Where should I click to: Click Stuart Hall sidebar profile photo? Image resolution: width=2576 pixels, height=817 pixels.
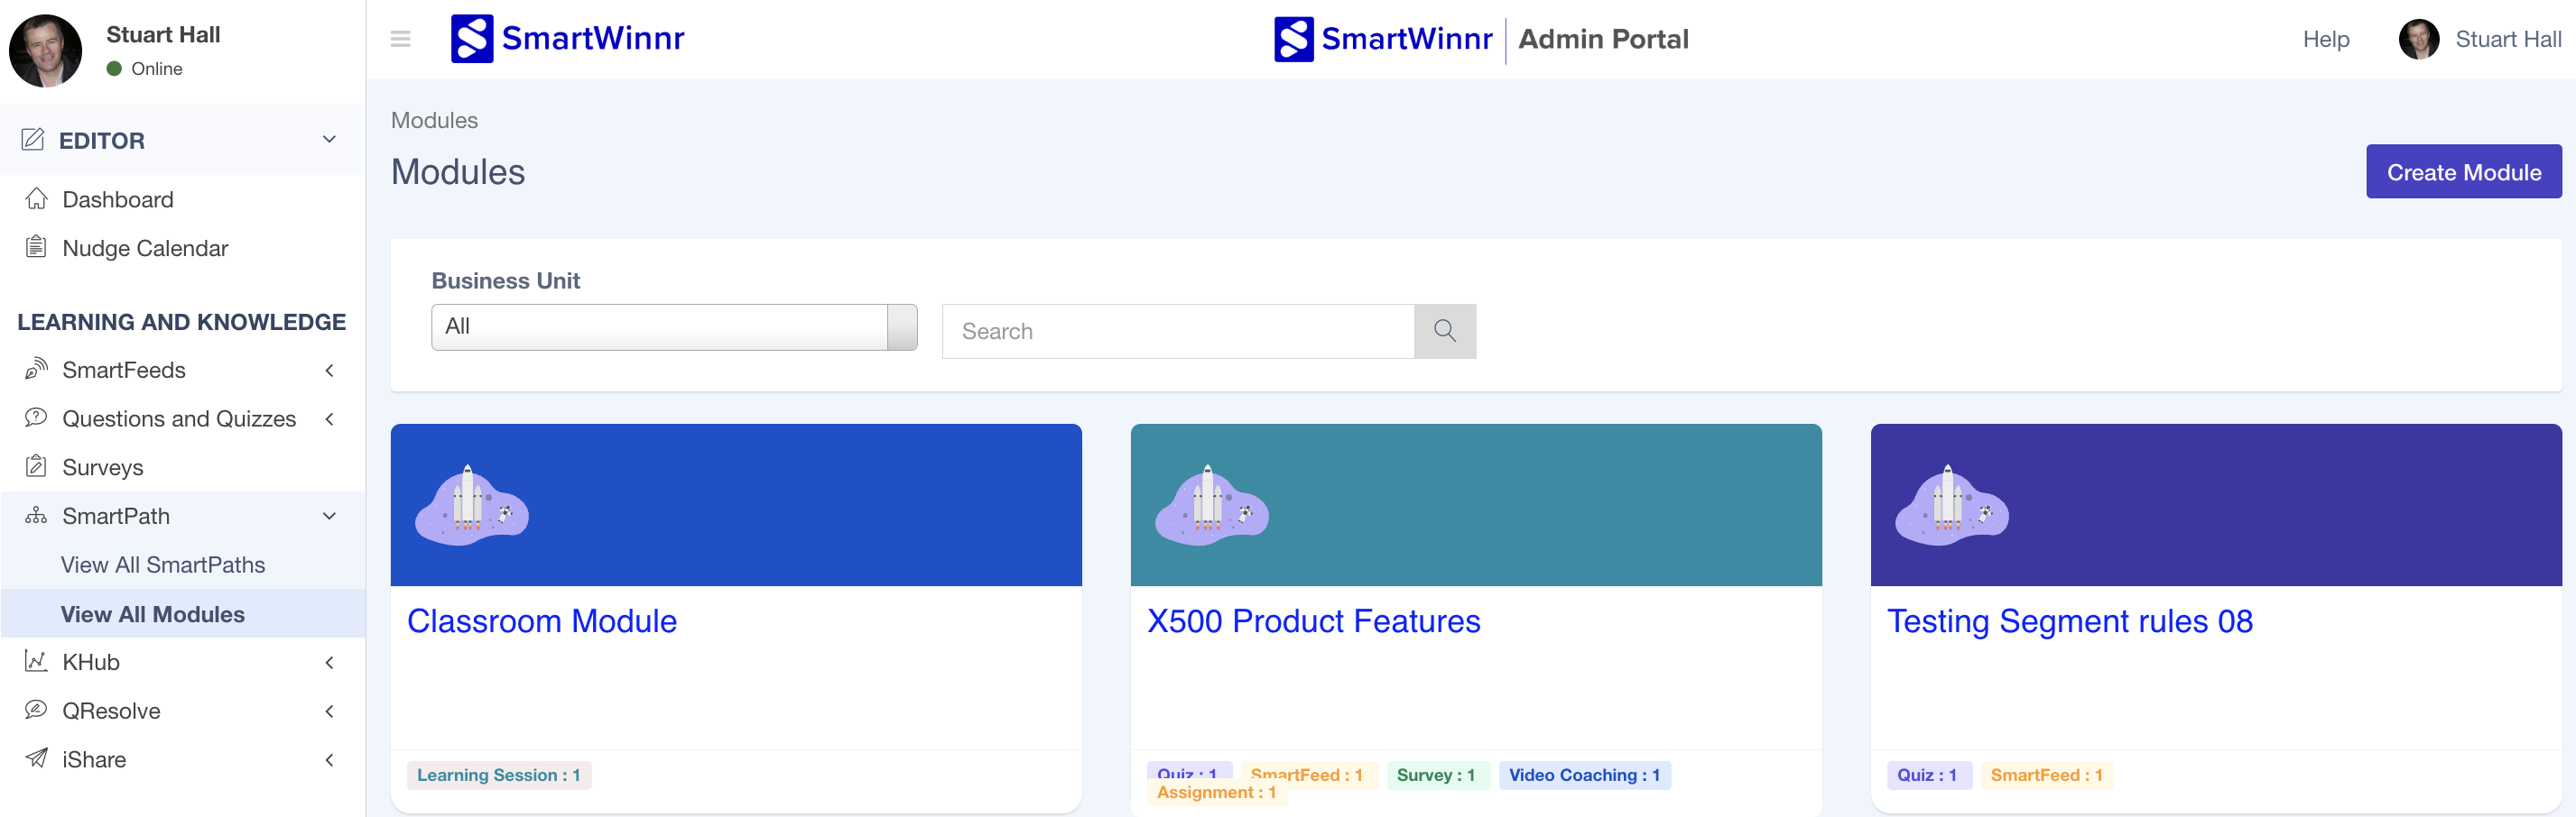(45, 50)
